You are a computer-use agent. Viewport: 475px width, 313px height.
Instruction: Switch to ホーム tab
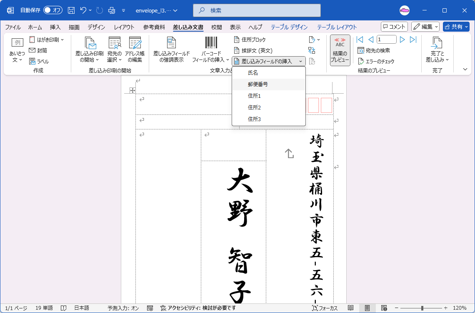pos(35,27)
